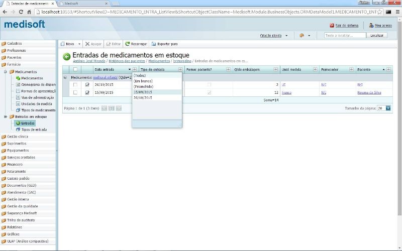Select (Em branco) in the filter list
This screenshot has width=402, height=251.
157,81
